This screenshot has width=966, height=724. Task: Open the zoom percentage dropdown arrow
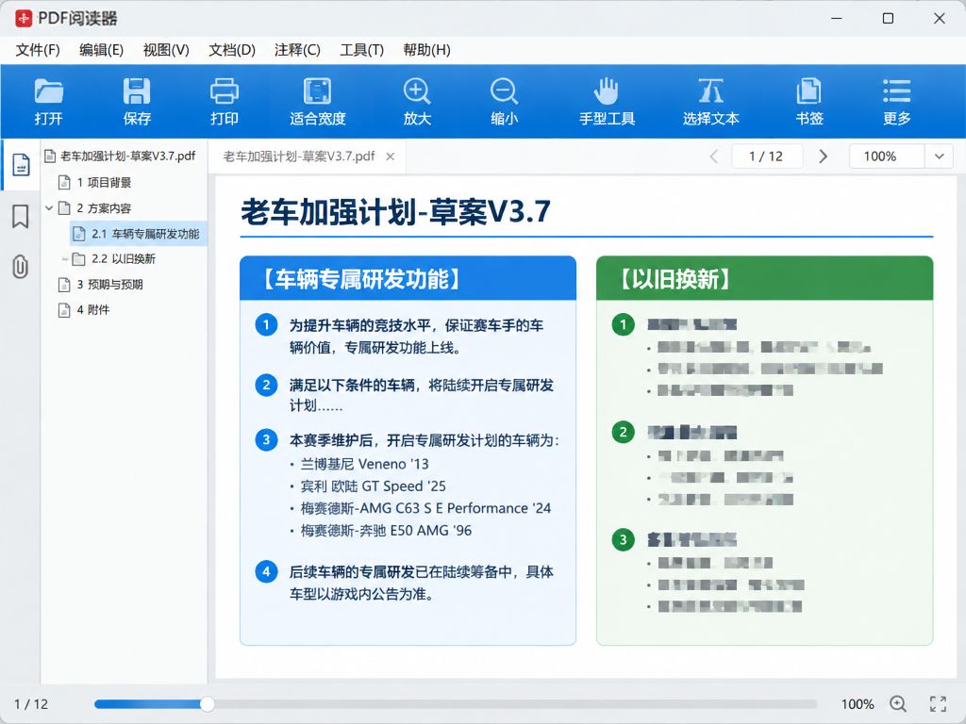coord(939,156)
